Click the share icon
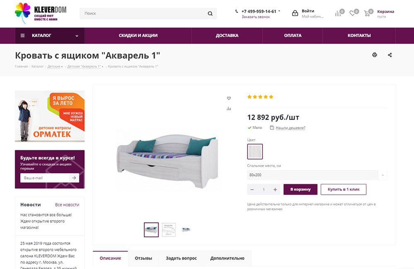This screenshot has width=414, height=269. coord(390,55)
